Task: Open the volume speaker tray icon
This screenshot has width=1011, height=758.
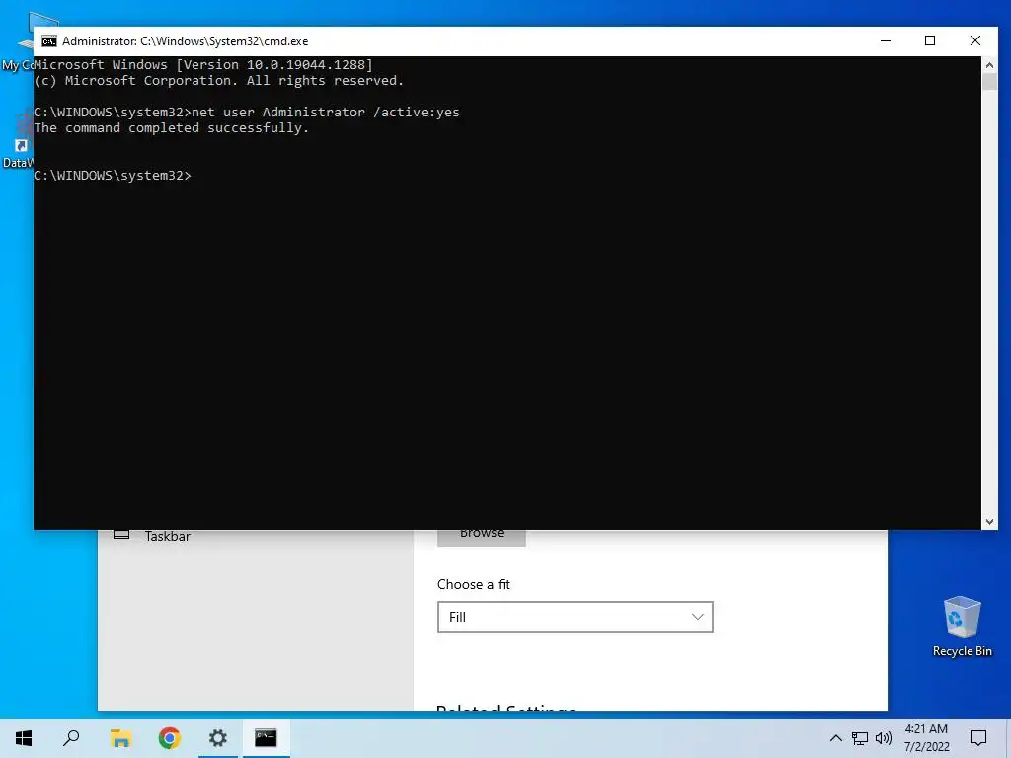Action: click(884, 738)
